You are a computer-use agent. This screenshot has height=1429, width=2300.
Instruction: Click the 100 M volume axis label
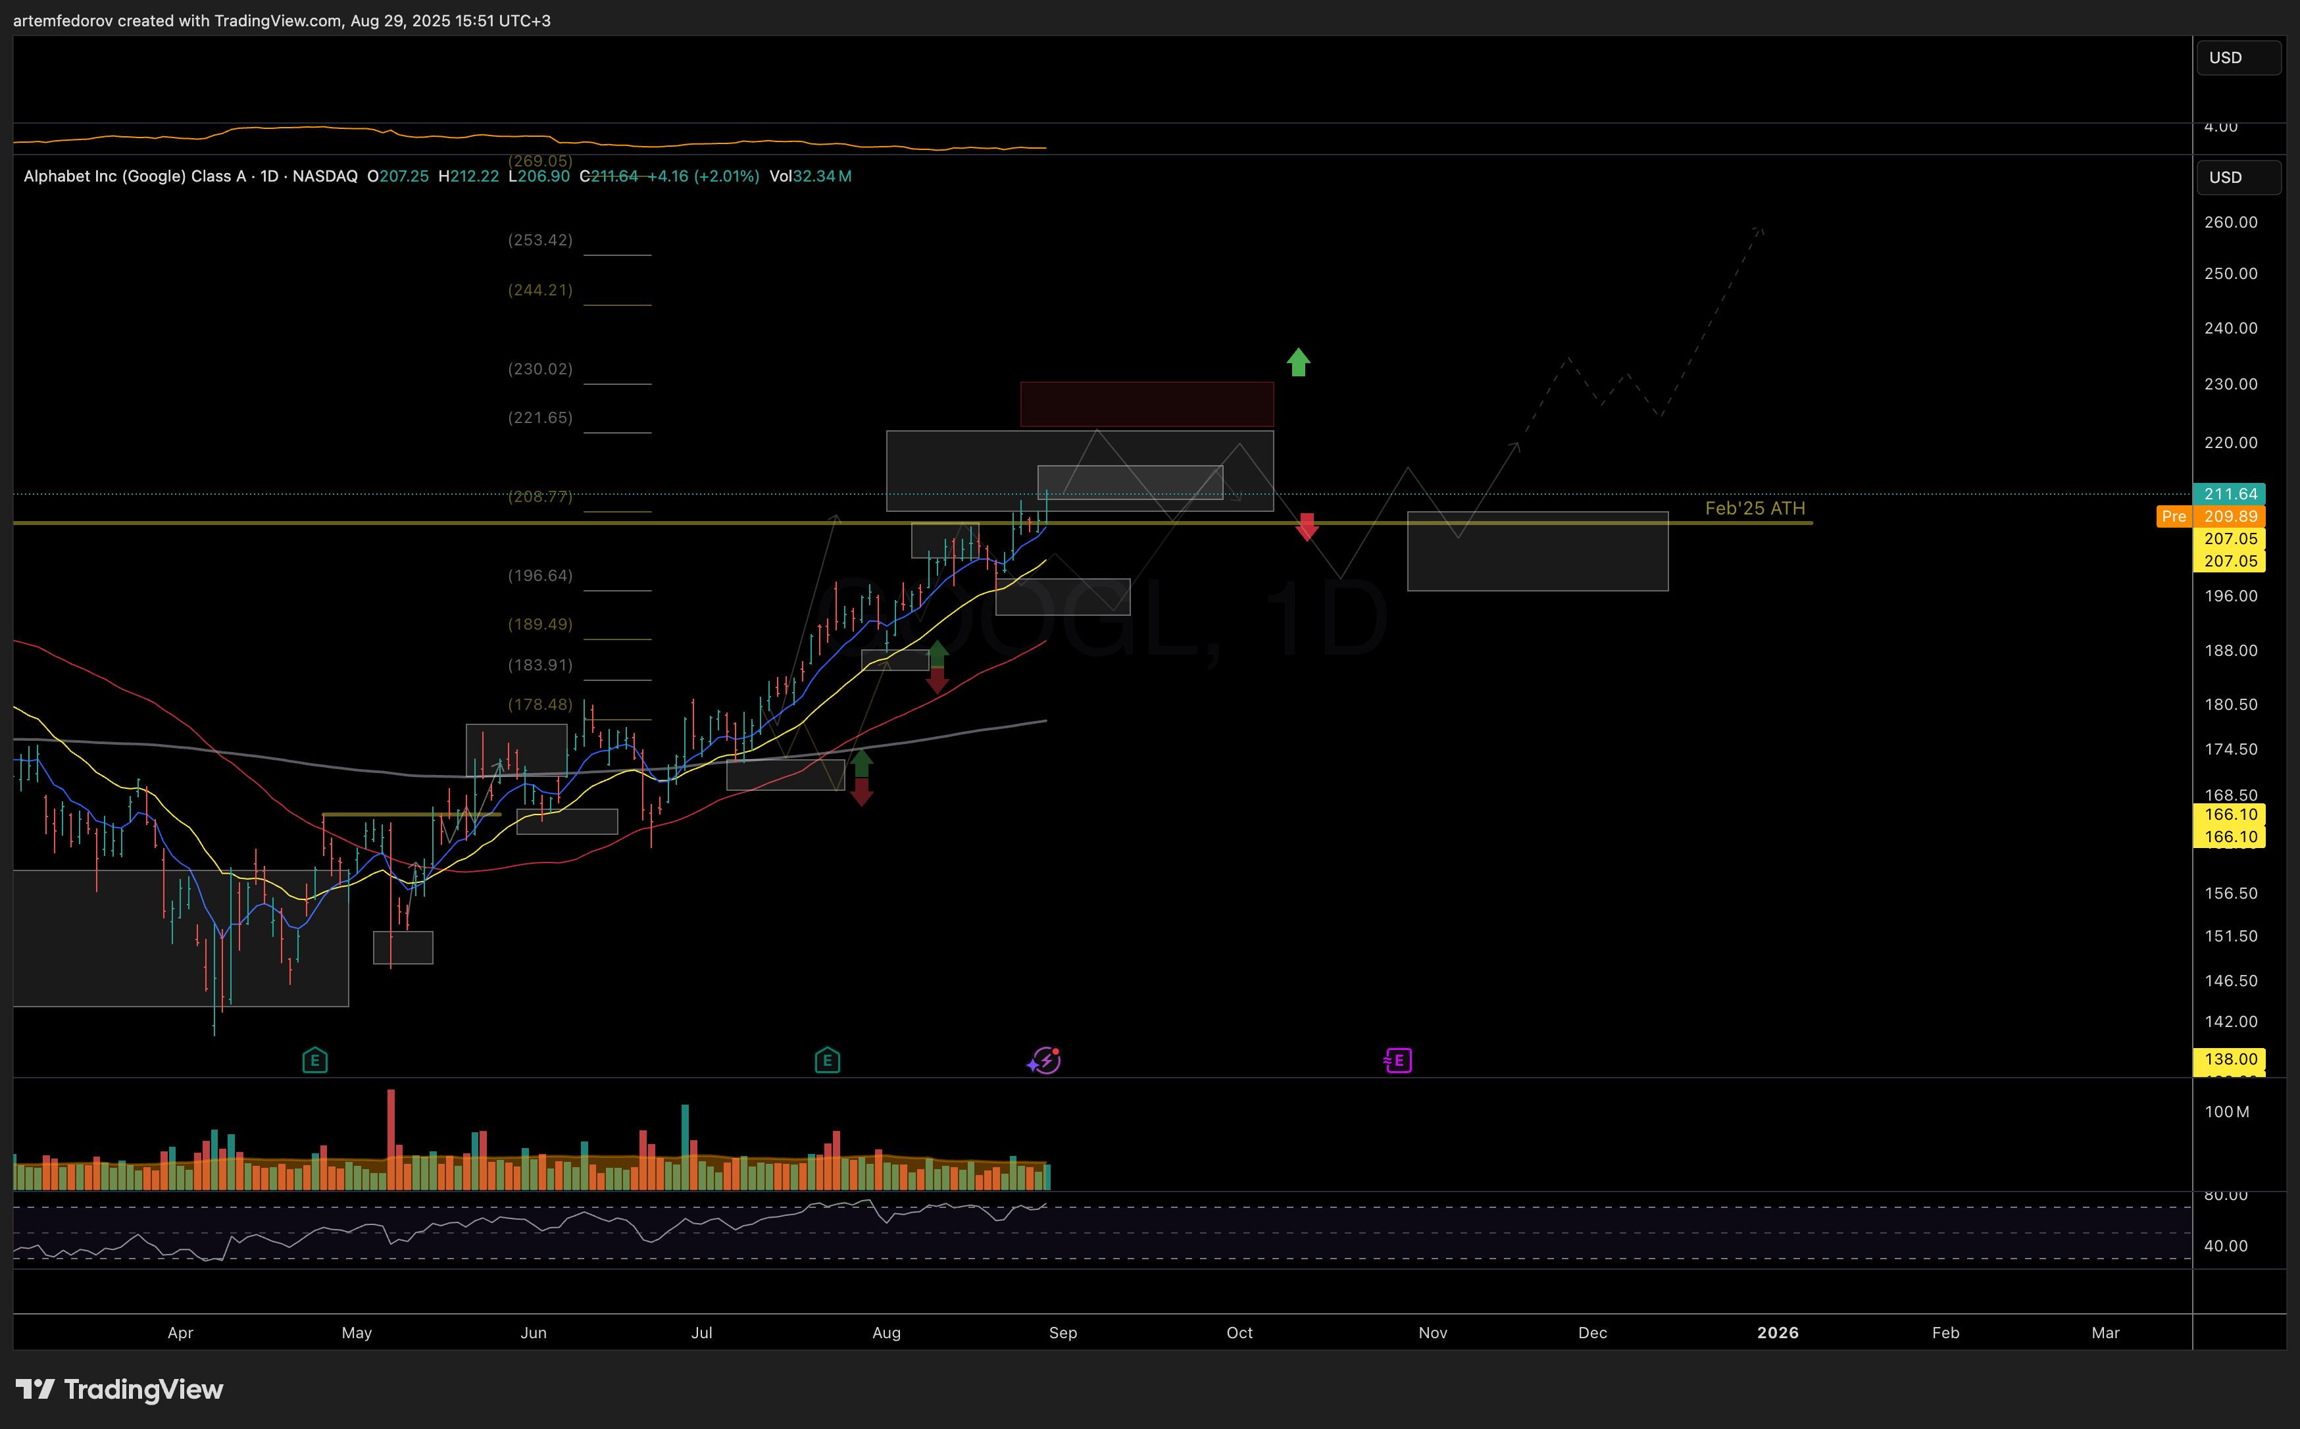tap(2227, 1111)
